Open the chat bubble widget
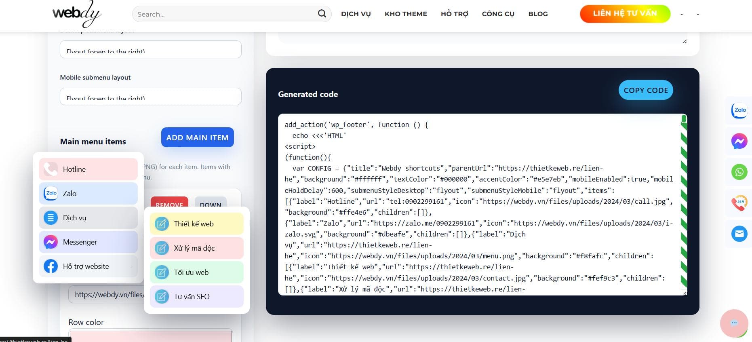 [x=734, y=323]
